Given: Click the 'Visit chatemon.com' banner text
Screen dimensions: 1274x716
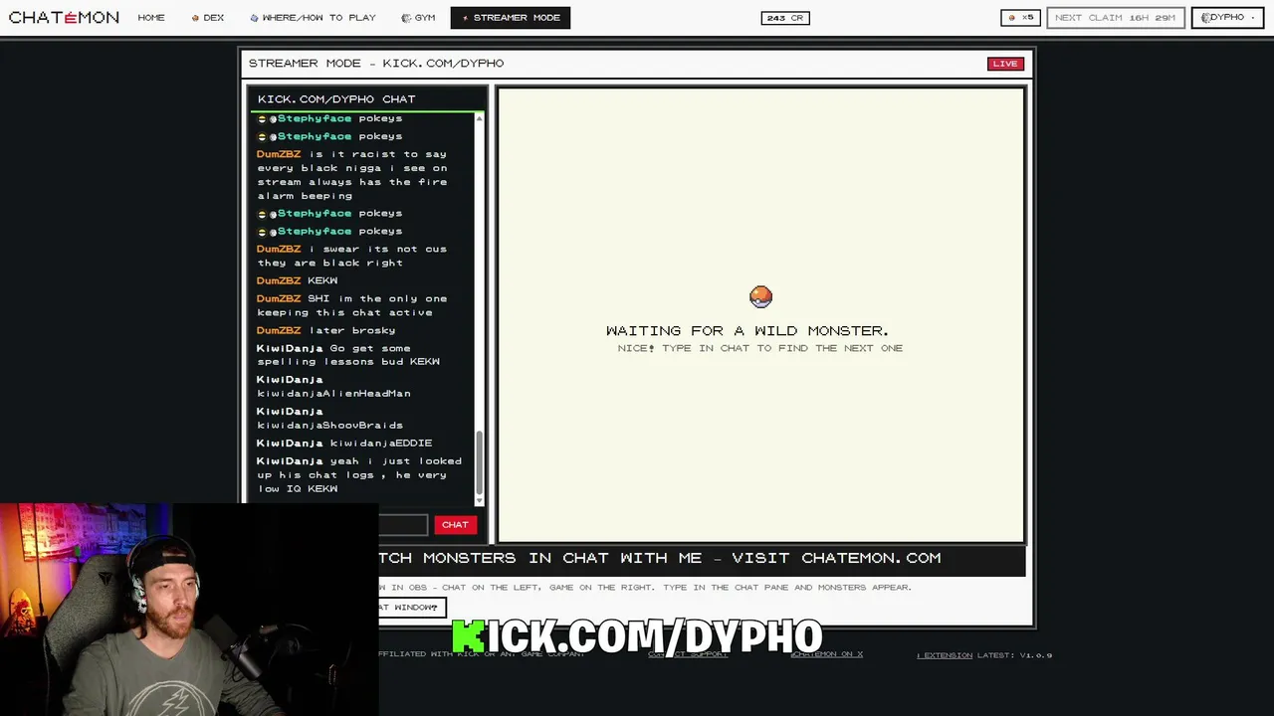Looking at the screenshot, I should coord(836,558).
